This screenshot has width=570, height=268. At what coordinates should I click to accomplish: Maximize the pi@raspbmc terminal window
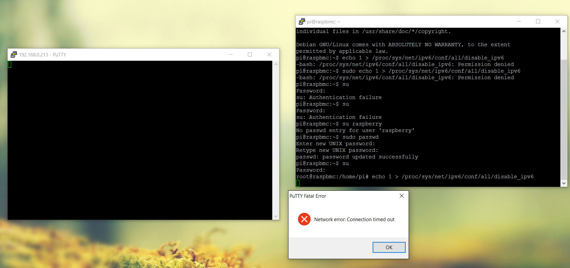tap(538, 21)
